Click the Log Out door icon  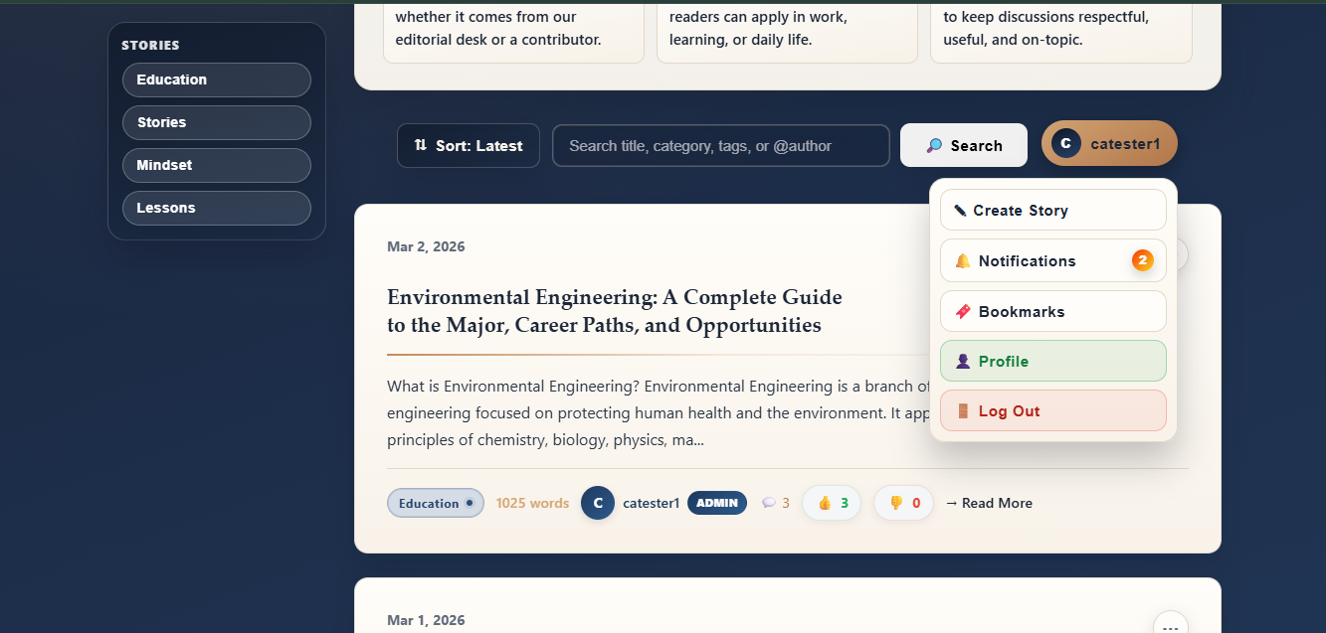962,411
